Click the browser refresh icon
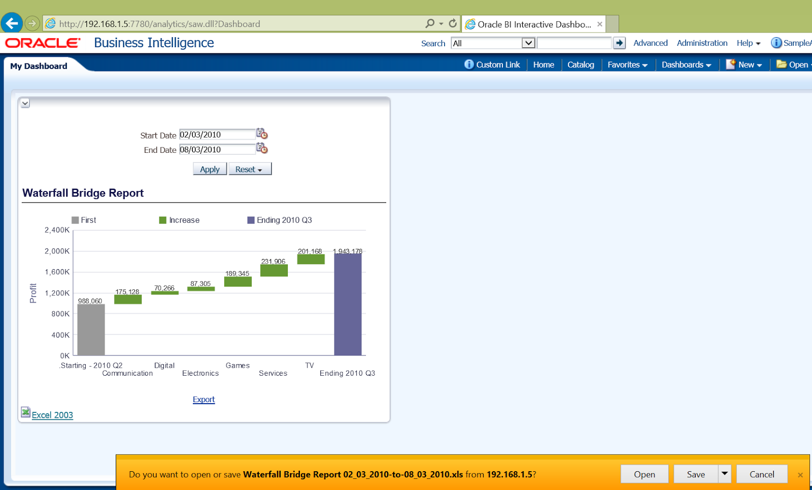The image size is (812, 490). 453,23
